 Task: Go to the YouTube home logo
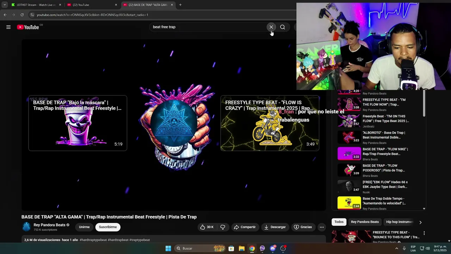tap(28, 27)
